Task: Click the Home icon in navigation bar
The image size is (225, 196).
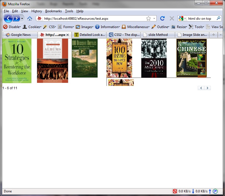Action: (x=30, y=19)
